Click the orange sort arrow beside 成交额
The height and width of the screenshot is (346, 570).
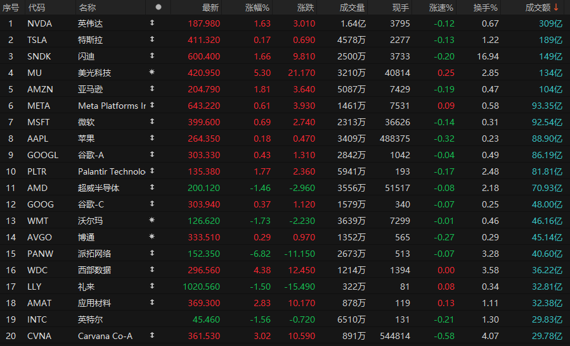tap(556, 7)
